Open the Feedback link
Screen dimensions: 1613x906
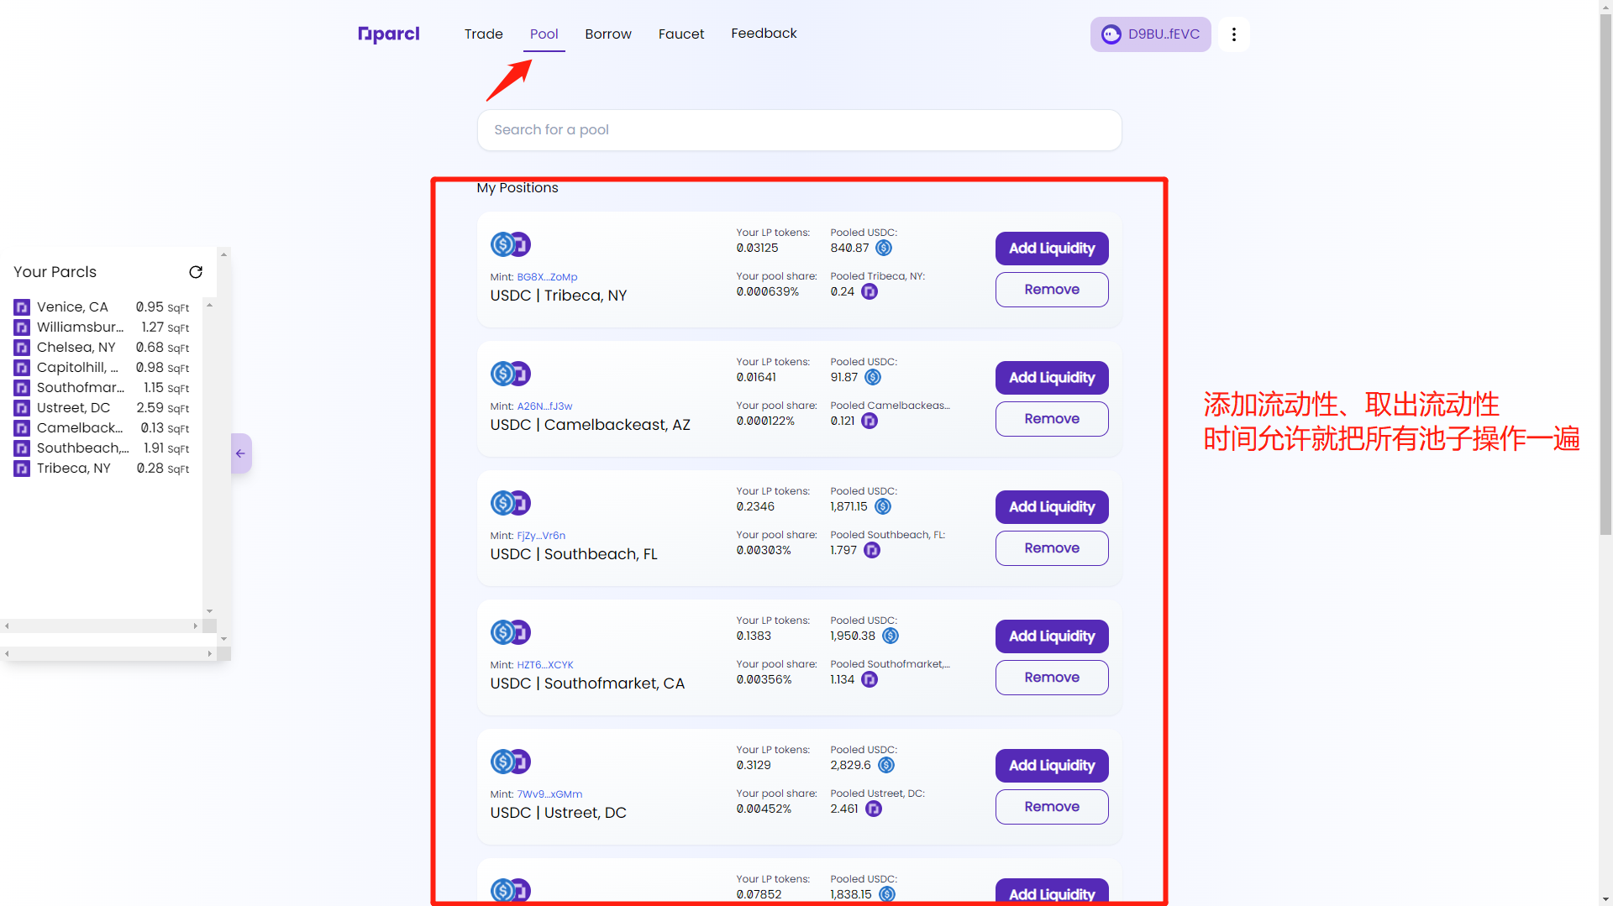[x=764, y=34]
